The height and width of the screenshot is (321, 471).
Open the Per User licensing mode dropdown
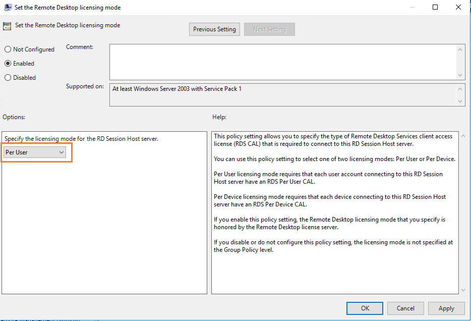pyautogui.click(x=35, y=152)
